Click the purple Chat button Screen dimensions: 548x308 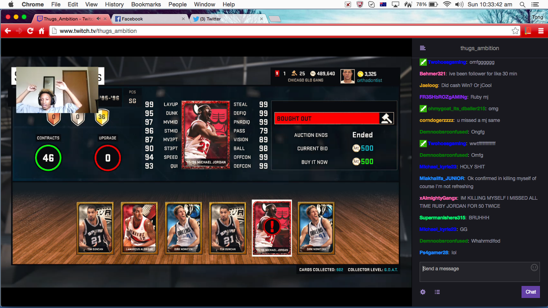click(531, 292)
